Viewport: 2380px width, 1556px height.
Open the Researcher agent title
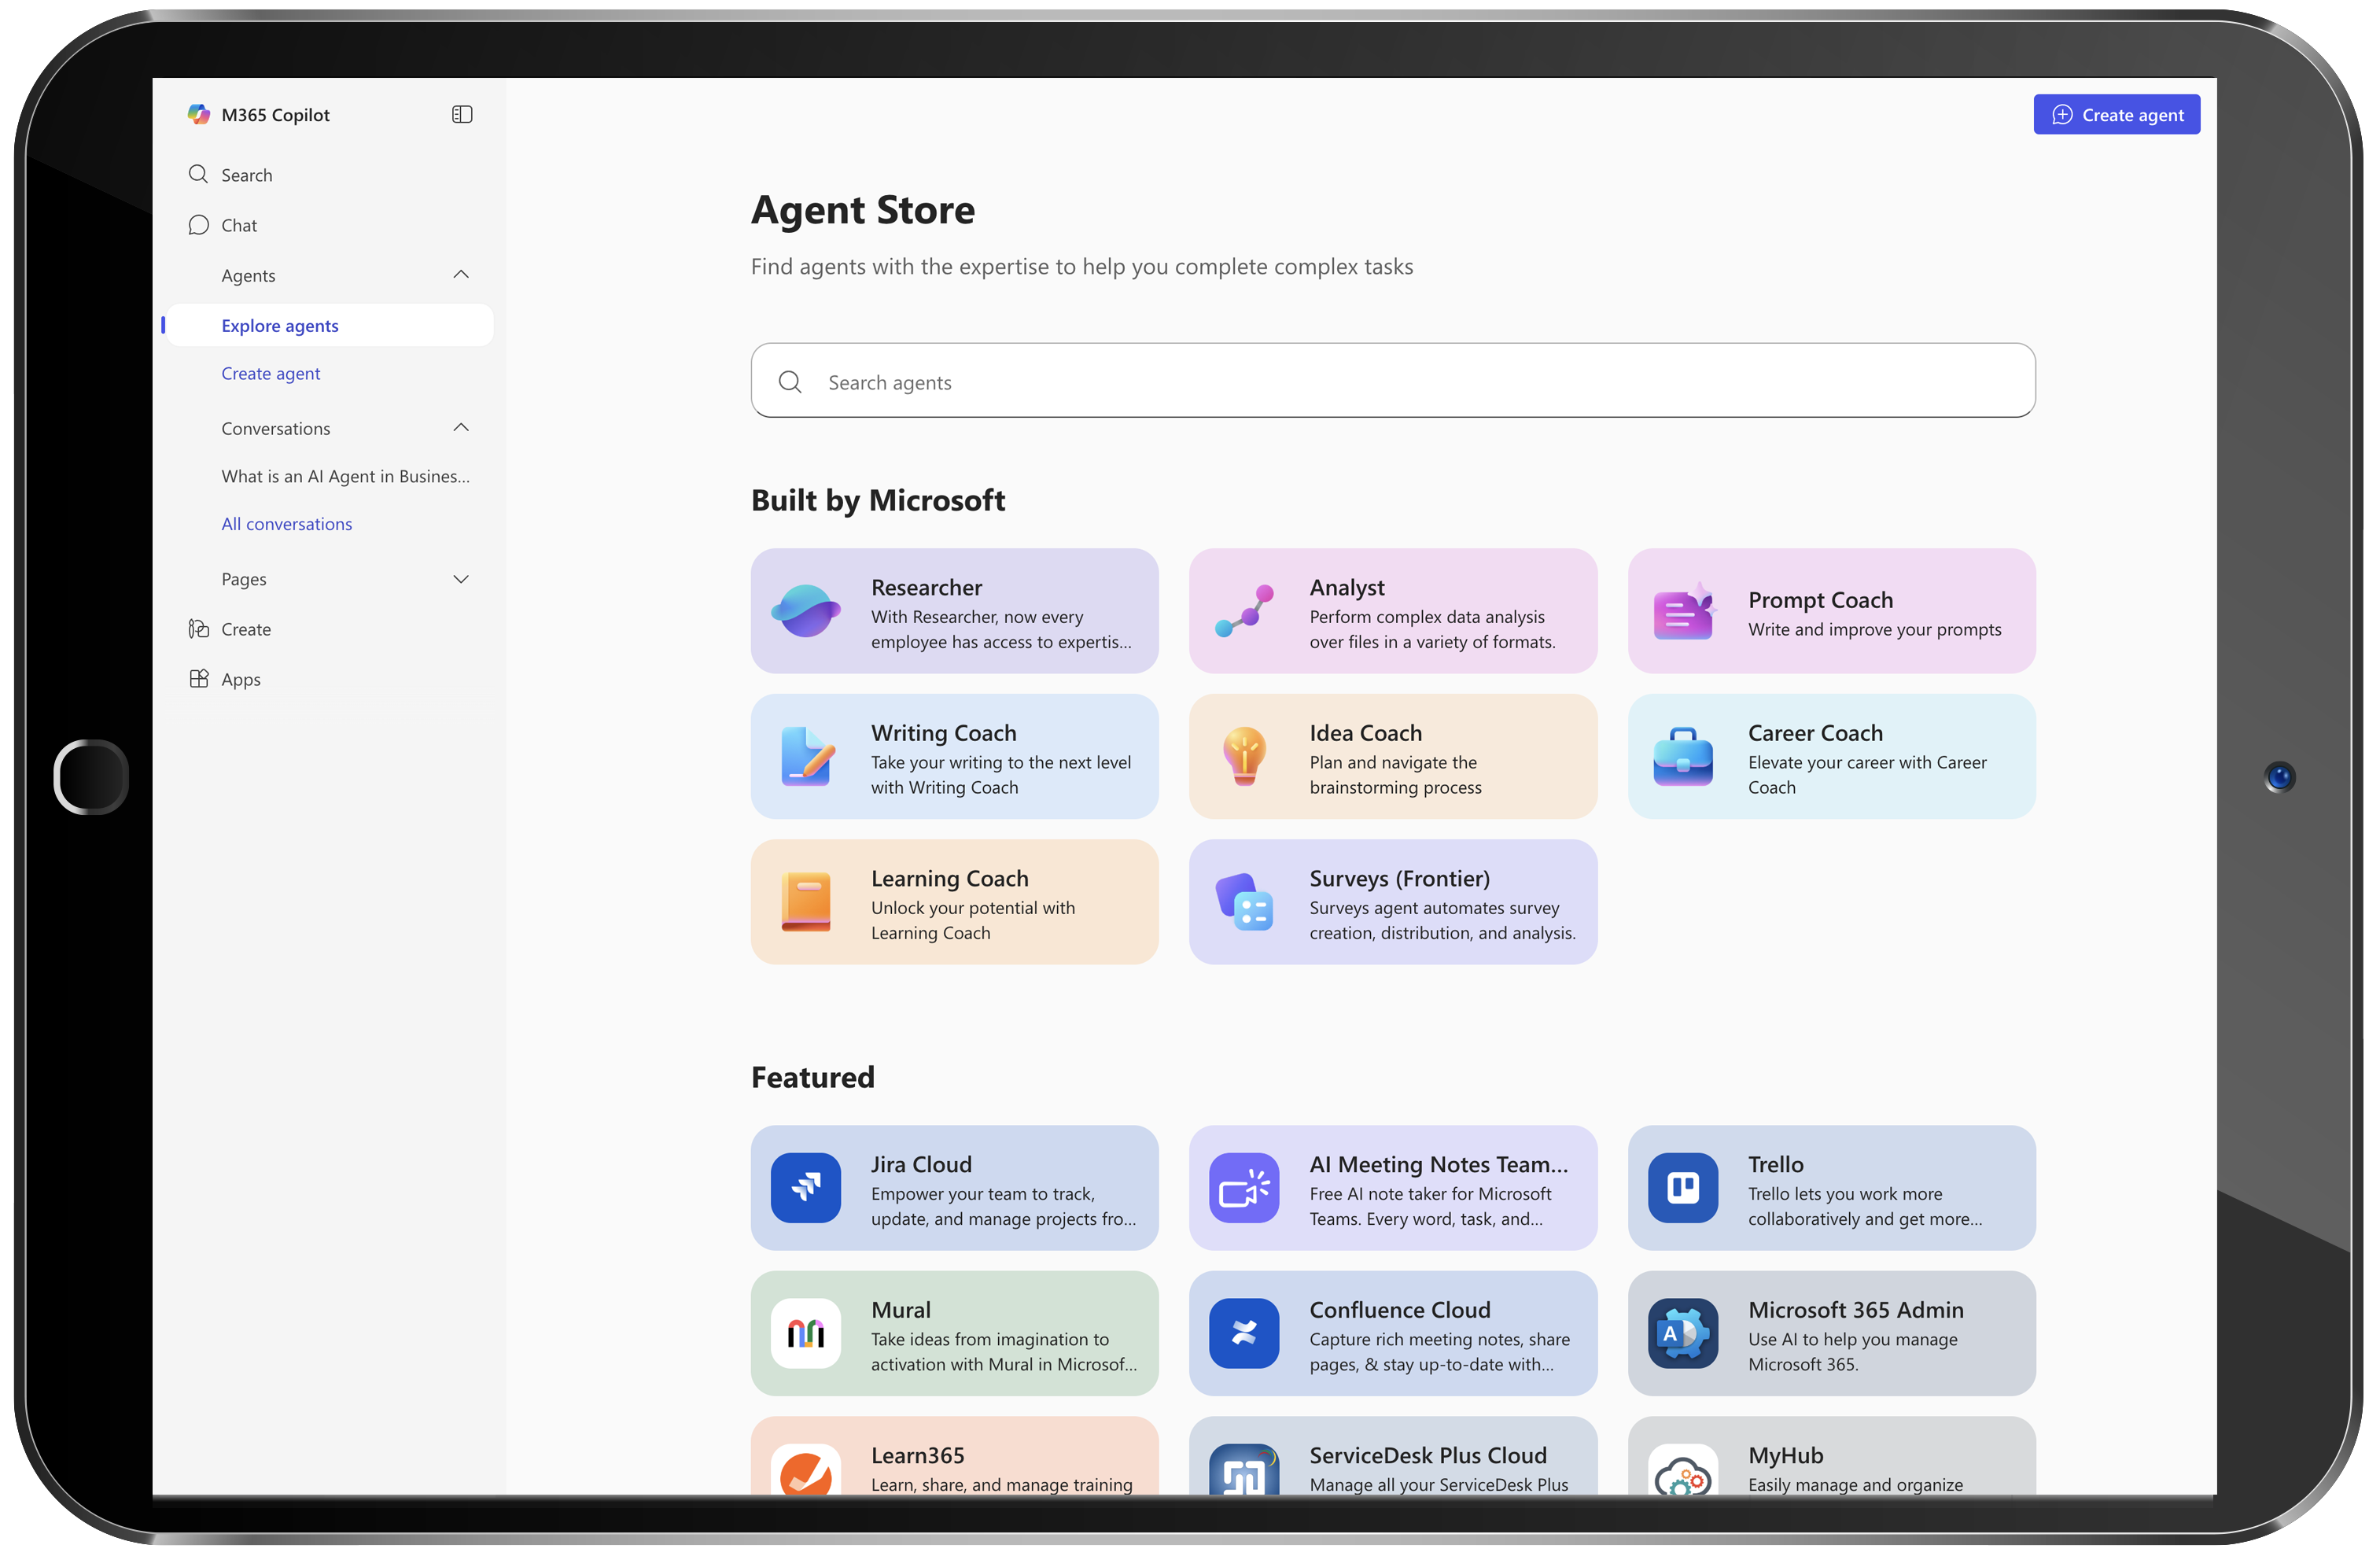coord(926,587)
